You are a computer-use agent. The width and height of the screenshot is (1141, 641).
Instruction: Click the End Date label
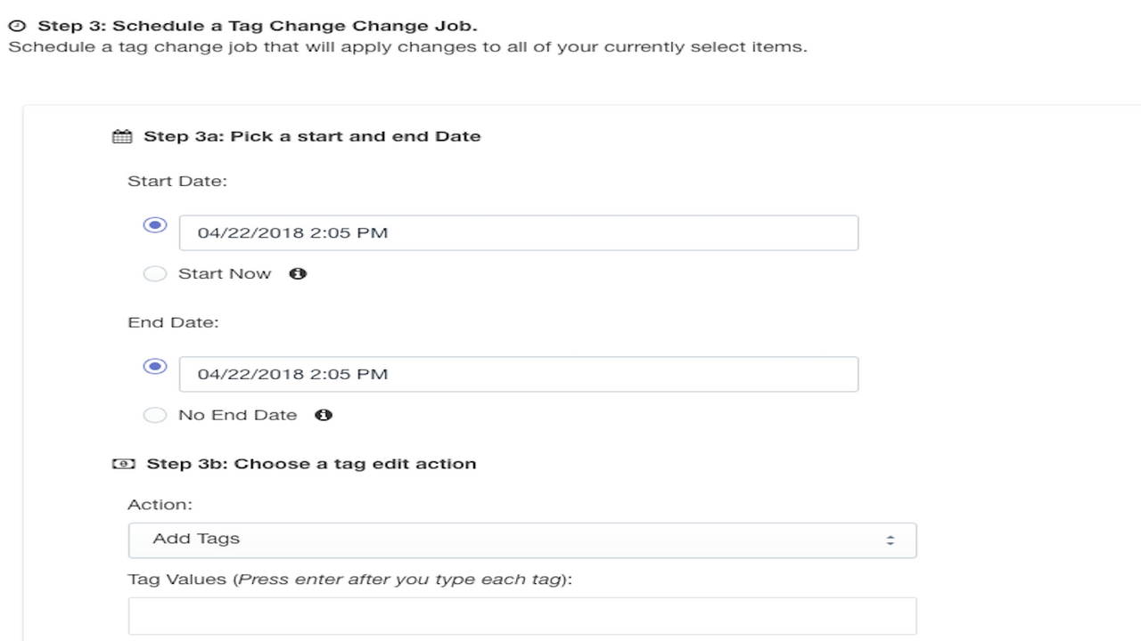[173, 322]
